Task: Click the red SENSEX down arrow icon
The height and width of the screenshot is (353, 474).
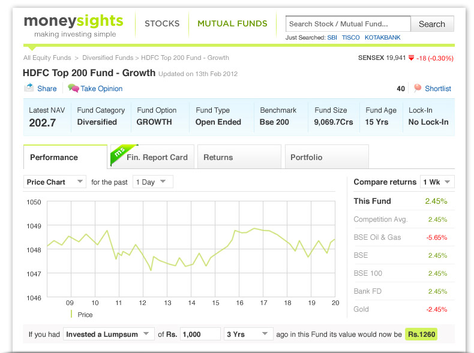Action: point(411,58)
